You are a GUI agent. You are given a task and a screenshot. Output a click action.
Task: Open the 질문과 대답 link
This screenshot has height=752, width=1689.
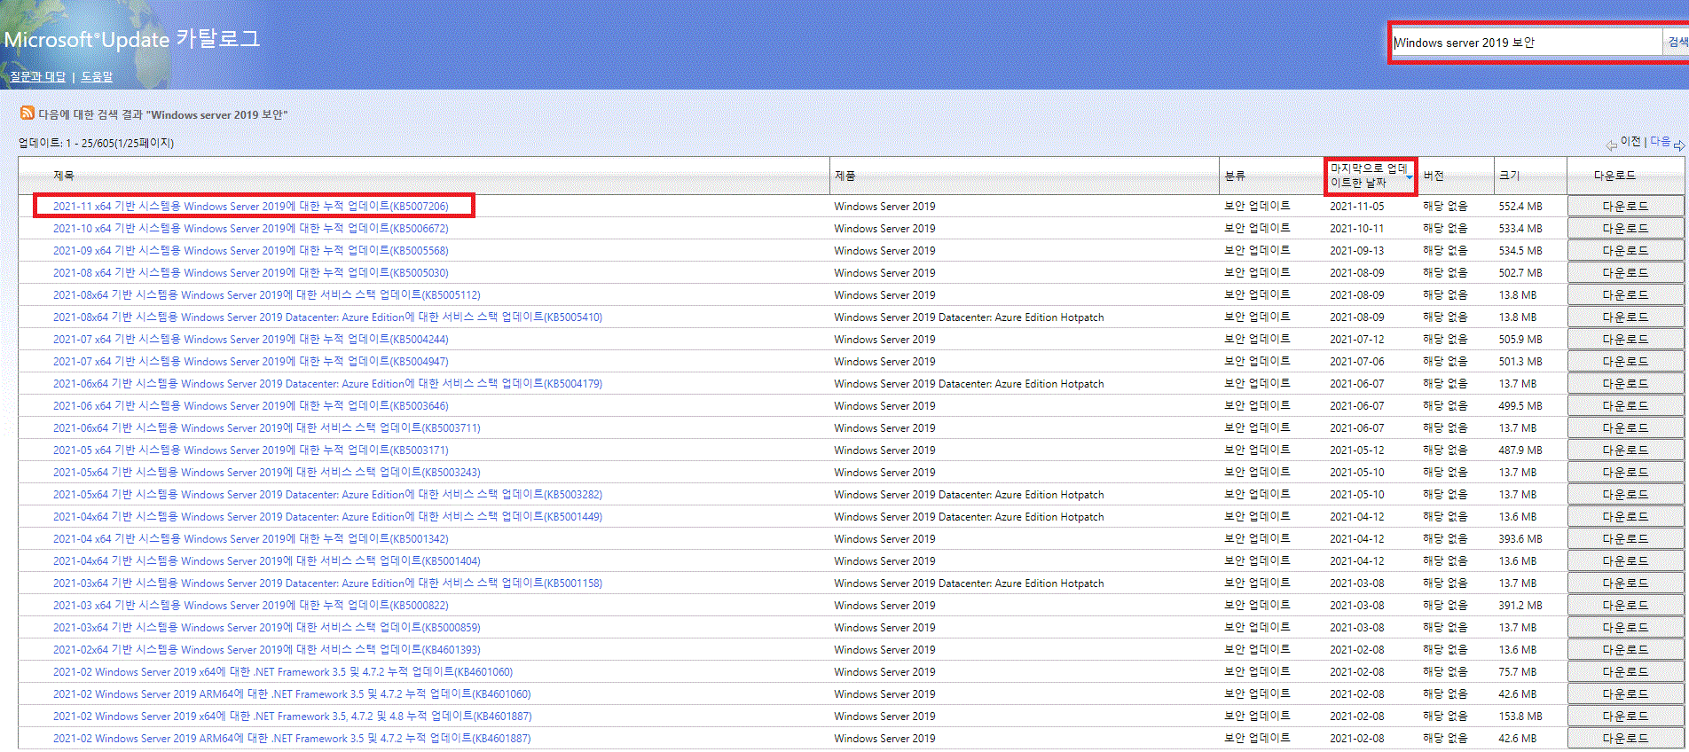[38, 76]
